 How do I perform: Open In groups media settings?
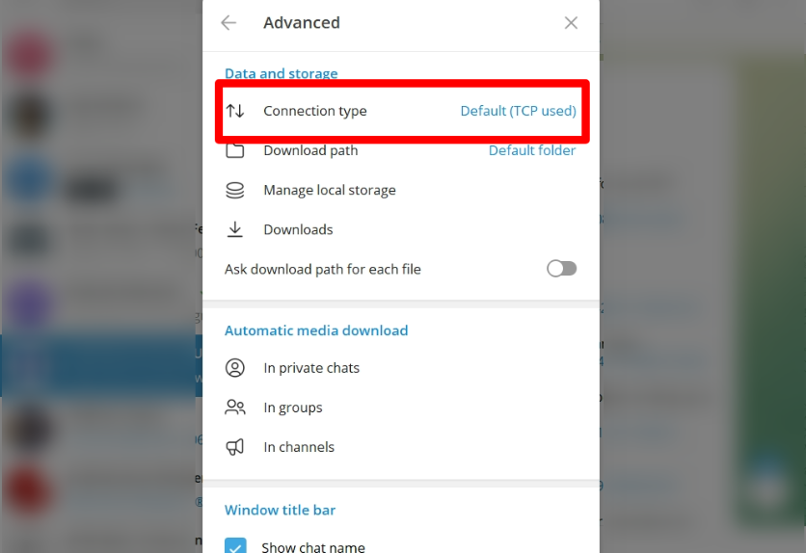tap(293, 408)
